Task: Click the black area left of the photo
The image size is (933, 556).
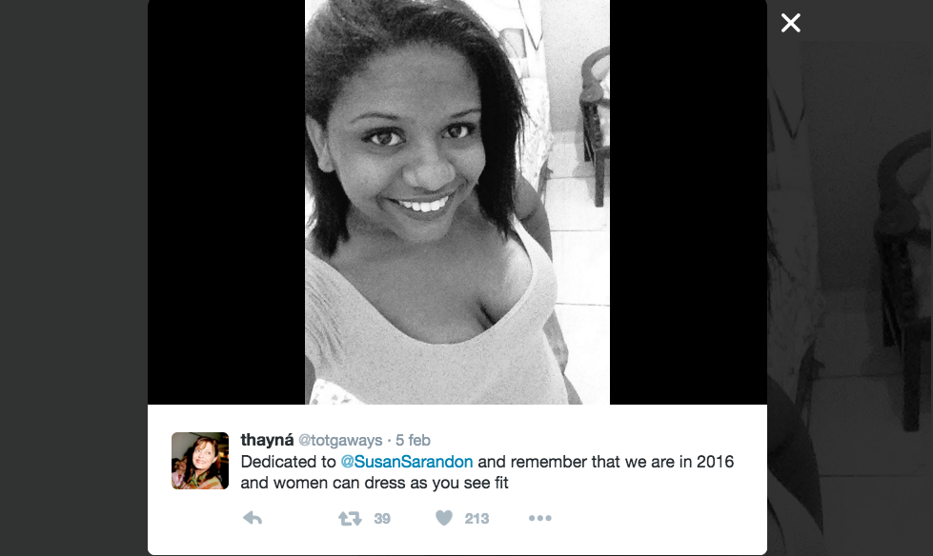Action: point(226,202)
